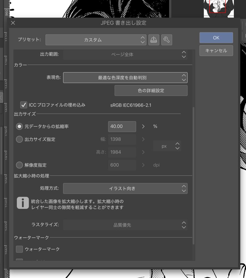Click the 40.00 scale input field
This screenshot has width=246, height=278.
point(122,126)
